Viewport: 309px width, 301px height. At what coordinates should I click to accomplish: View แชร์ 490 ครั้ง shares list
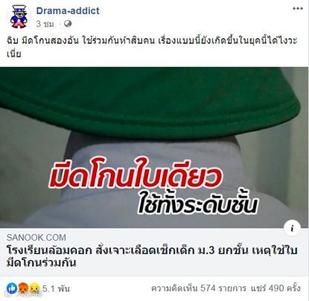click(x=275, y=288)
